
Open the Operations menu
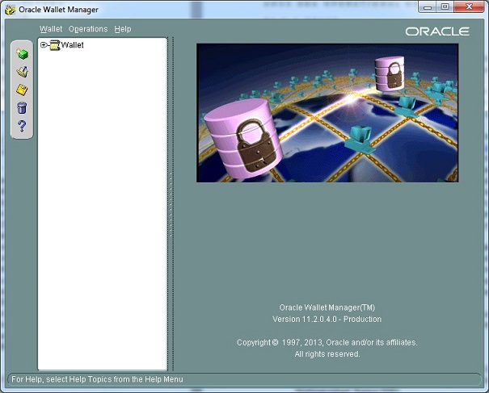click(88, 29)
